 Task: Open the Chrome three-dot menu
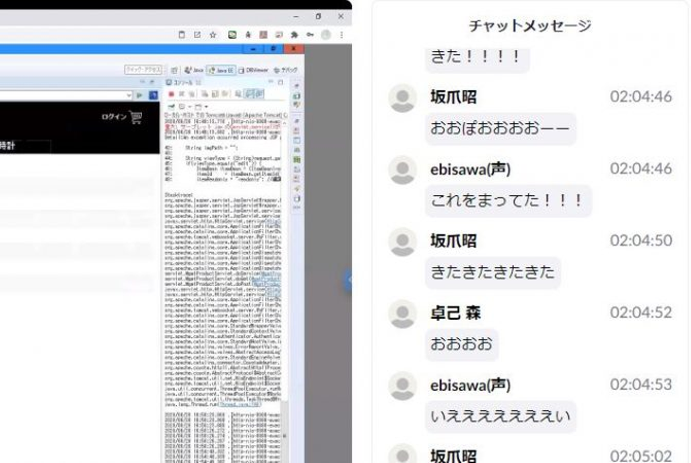tap(342, 35)
